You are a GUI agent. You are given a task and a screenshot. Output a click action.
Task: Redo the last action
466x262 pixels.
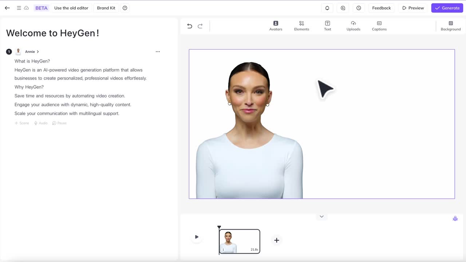tap(200, 26)
